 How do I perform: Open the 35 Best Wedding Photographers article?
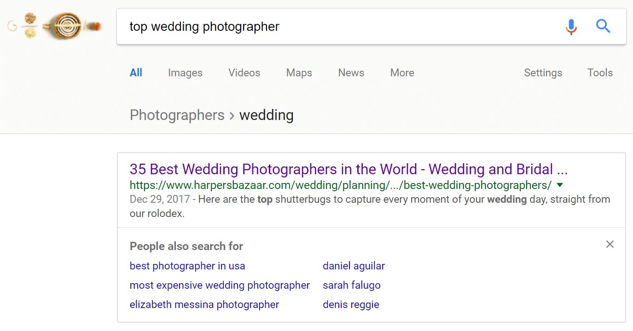348,169
